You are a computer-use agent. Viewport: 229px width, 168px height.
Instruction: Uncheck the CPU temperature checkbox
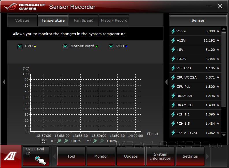(20, 46)
